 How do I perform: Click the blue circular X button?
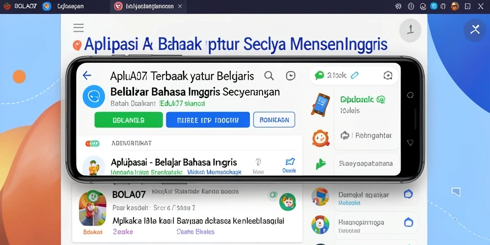tap(475, 30)
